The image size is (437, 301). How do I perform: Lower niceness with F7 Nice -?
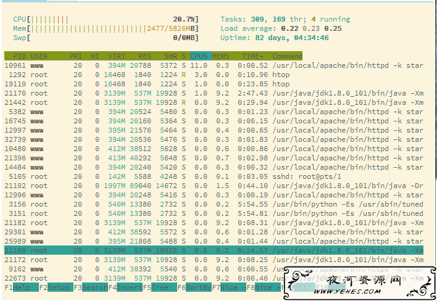pyautogui.click(x=229, y=287)
